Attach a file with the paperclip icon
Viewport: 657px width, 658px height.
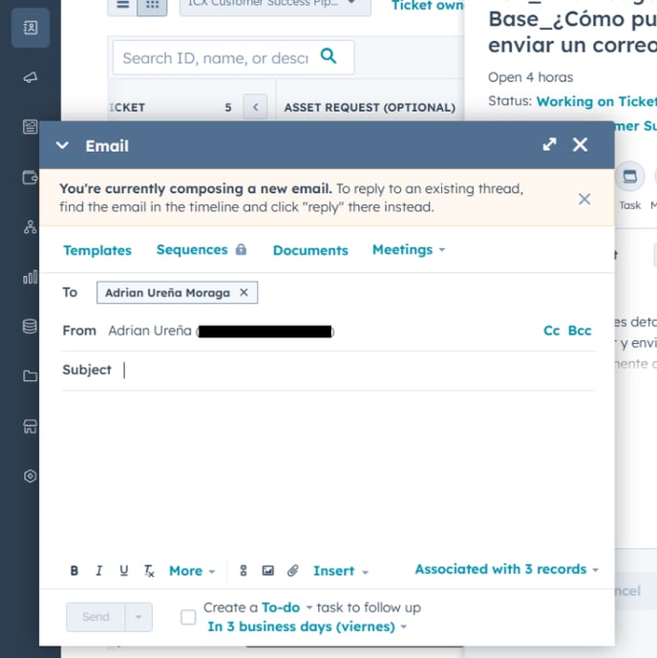click(293, 571)
